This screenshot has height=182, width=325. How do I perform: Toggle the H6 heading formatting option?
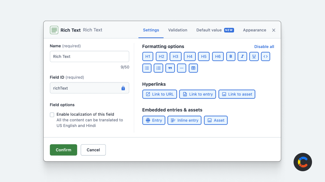pos(218,56)
